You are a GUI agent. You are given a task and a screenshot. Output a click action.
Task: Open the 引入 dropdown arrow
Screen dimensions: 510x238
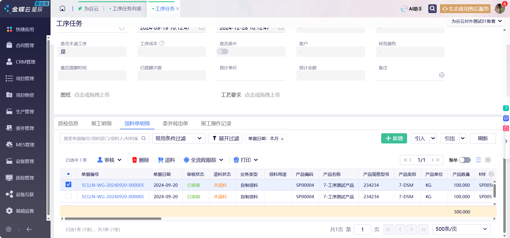pos(433,138)
